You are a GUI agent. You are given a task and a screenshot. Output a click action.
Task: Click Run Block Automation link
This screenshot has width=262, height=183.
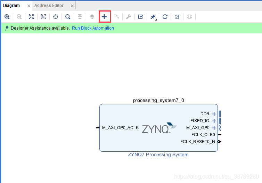(93, 28)
